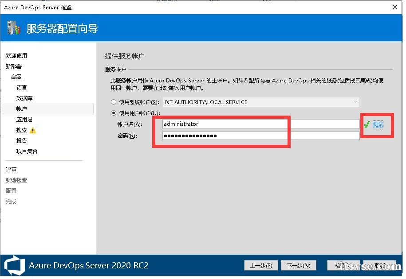
Task: Select the 使用系统帐户 radio button
Action: [x=114, y=102]
